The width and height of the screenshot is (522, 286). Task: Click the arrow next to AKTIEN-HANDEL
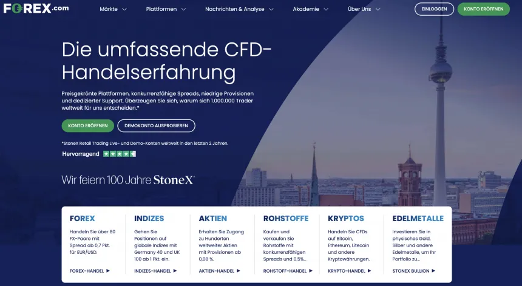point(239,271)
